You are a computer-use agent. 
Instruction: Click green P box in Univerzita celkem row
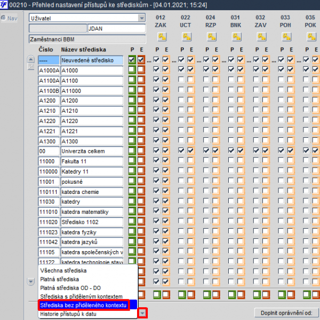click(132, 151)
